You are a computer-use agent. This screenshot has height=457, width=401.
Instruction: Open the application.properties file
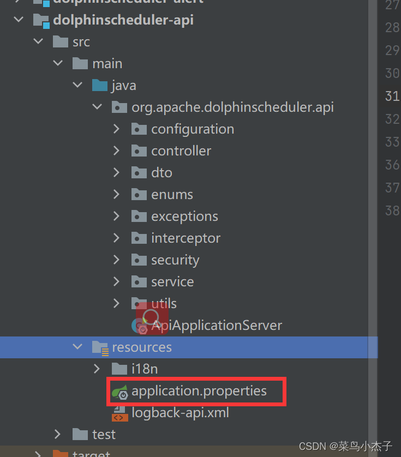[199, 391]
